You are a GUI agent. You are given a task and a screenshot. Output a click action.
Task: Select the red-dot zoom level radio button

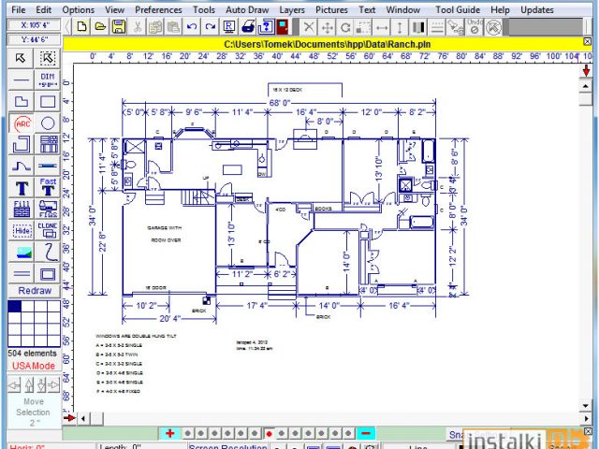tap(269, 433)
